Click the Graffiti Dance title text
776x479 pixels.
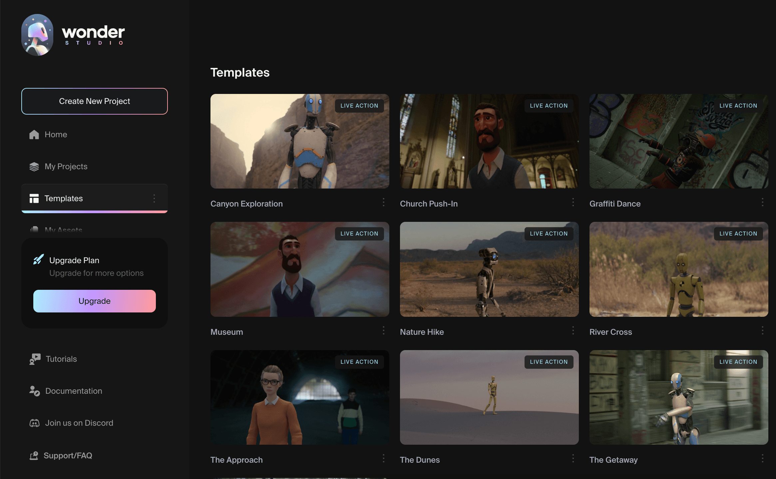tap(615, 204)
